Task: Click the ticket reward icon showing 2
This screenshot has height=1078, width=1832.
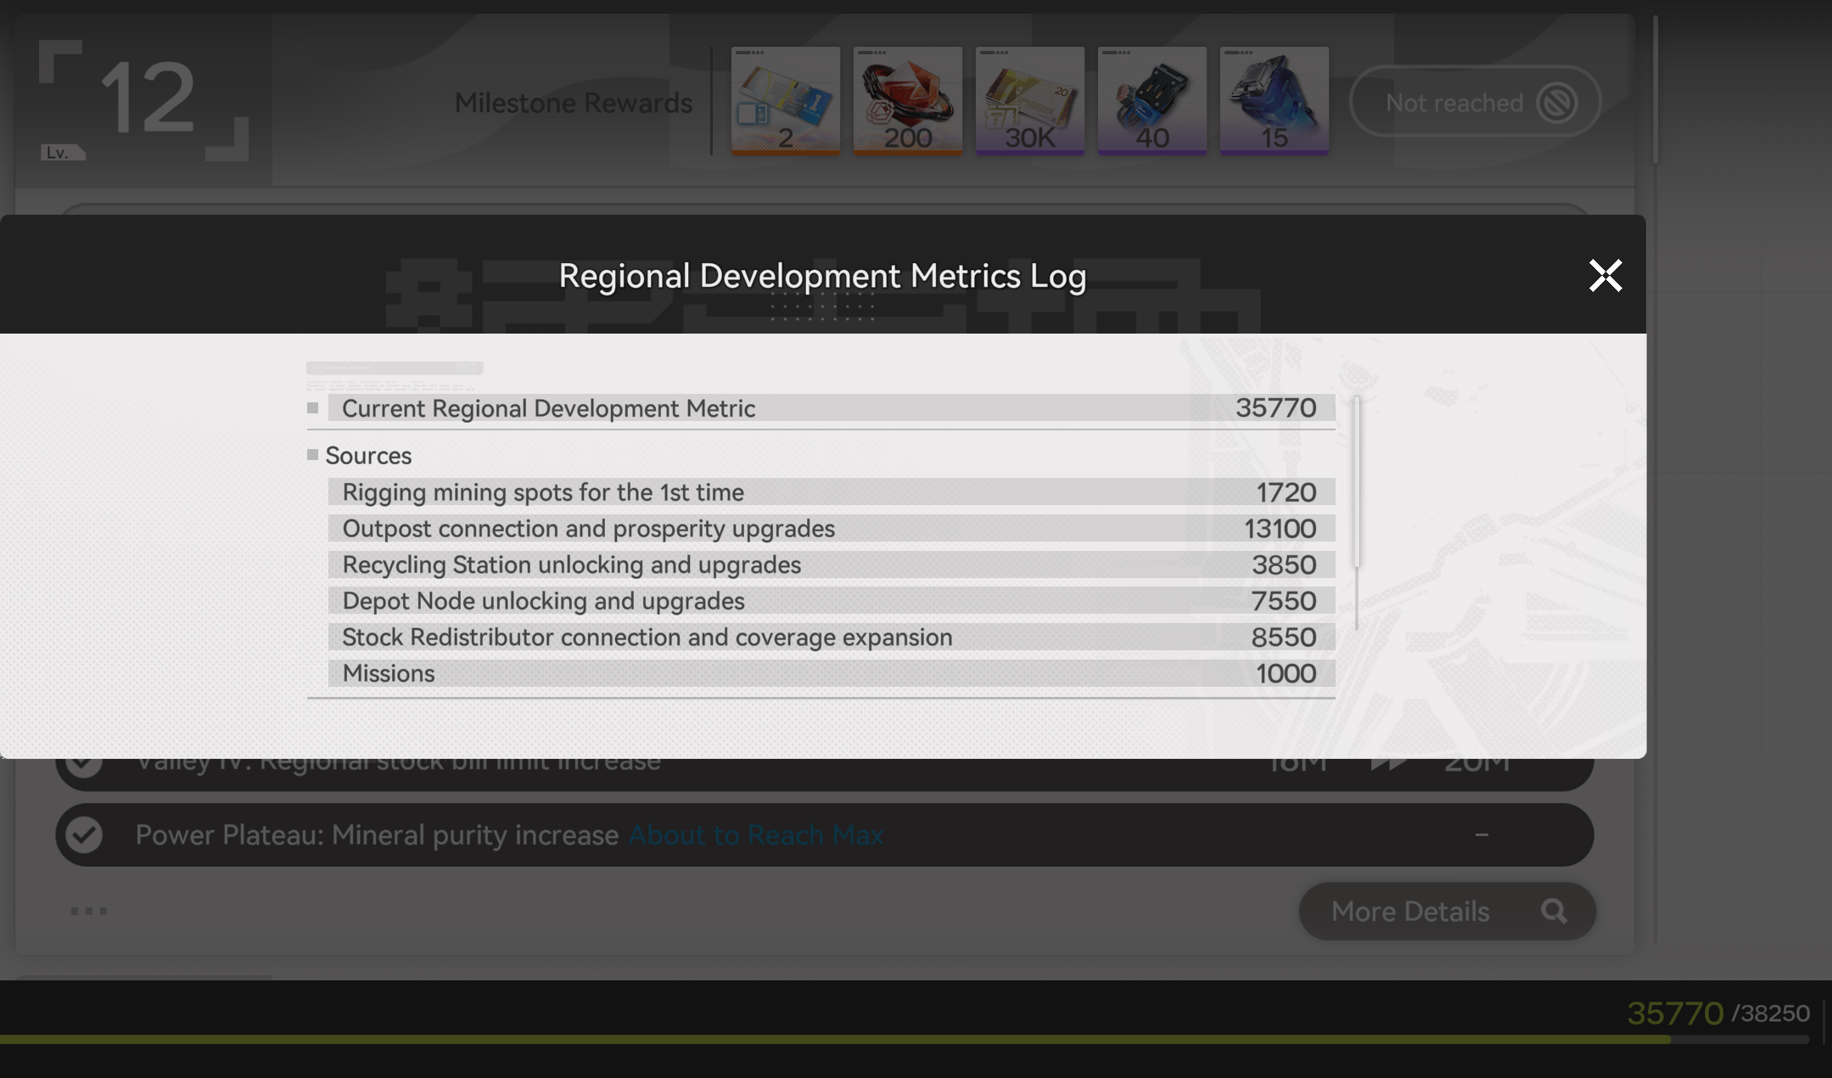Action: (x=786, y=100)
